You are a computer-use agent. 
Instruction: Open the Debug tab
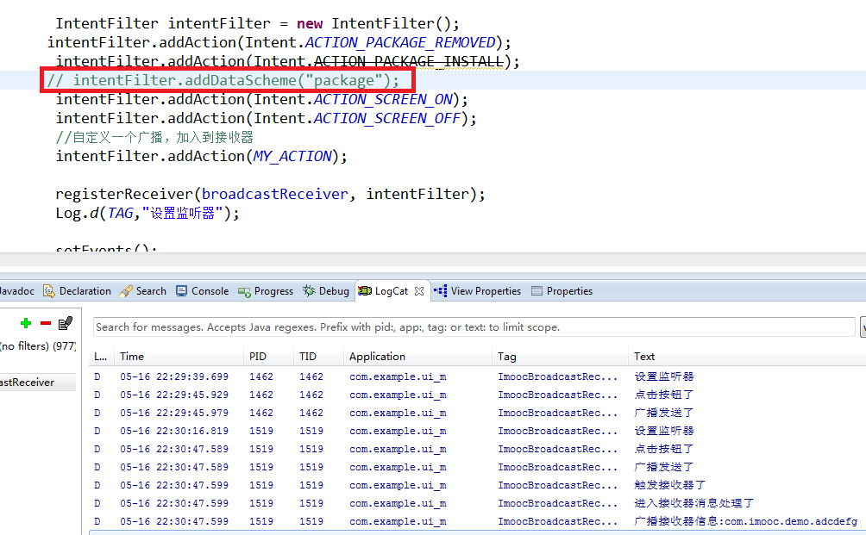click(326, 291)
